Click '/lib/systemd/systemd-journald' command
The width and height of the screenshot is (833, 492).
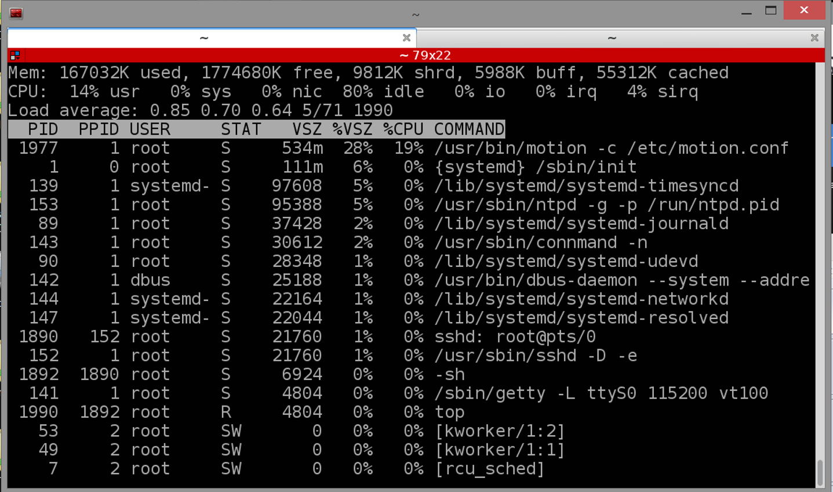point(581,223)
